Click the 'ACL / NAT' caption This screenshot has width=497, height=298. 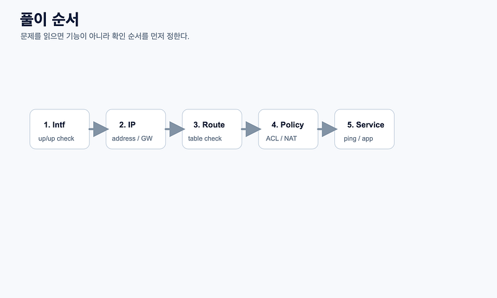point(281,138)
